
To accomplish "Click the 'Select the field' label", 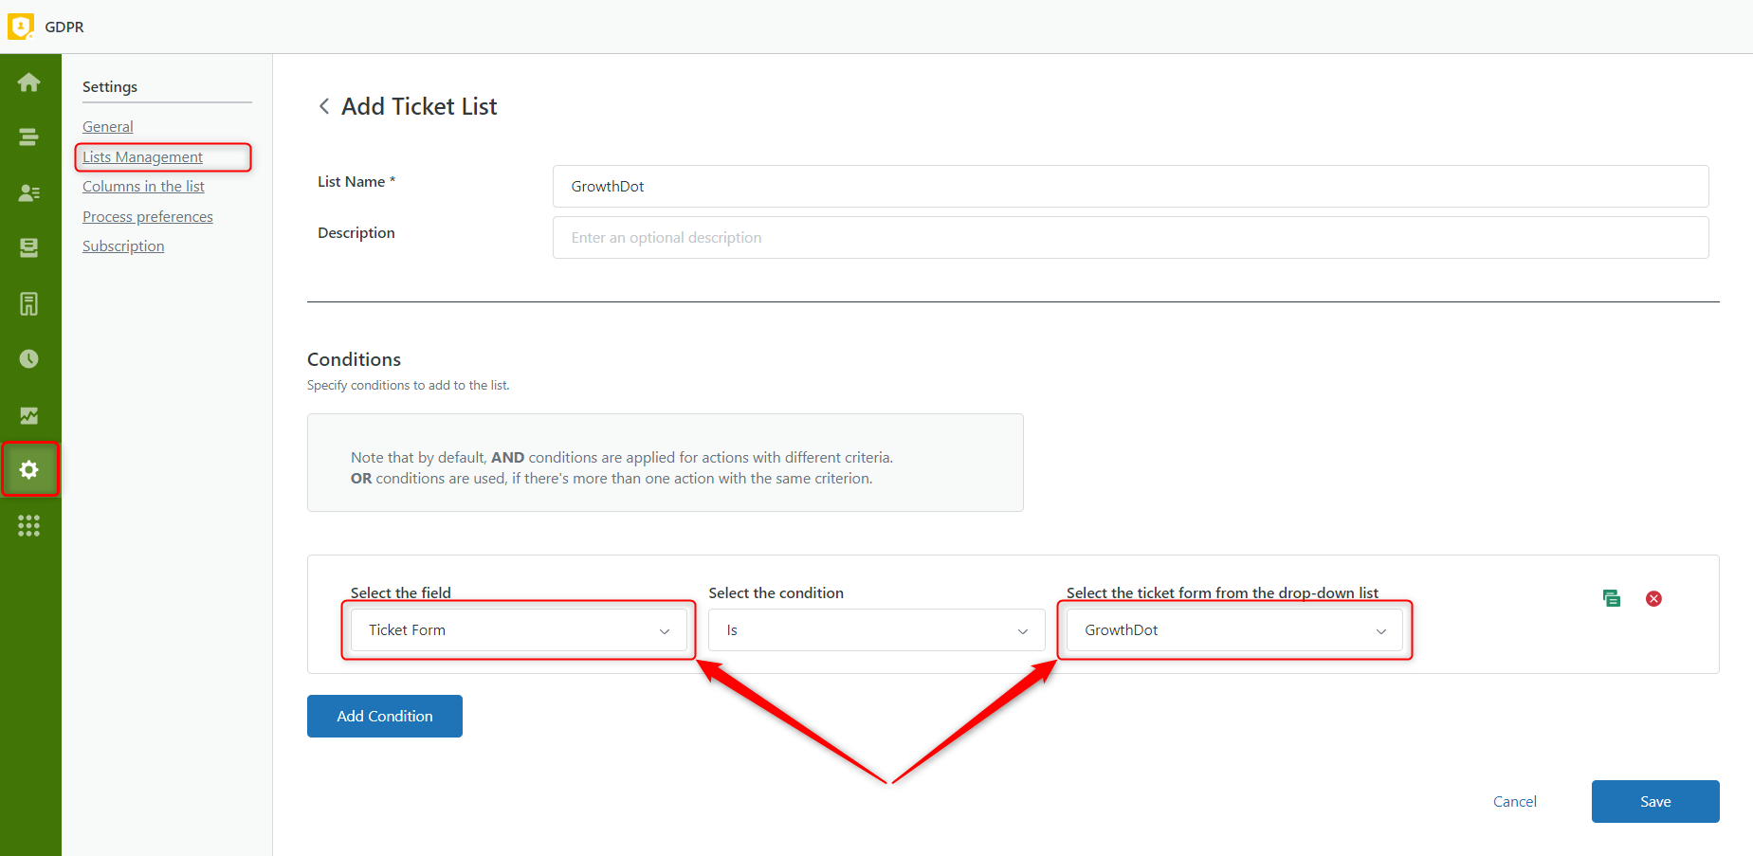I will (x=401, y=592).
